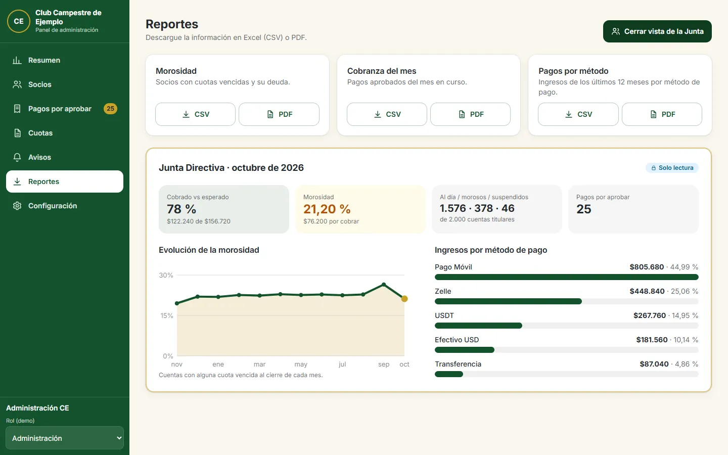Viewport: 728px width, 455px height.
Task: Click the 1.576 · 378 · 46 accounts card
Action: coord(497,209)
